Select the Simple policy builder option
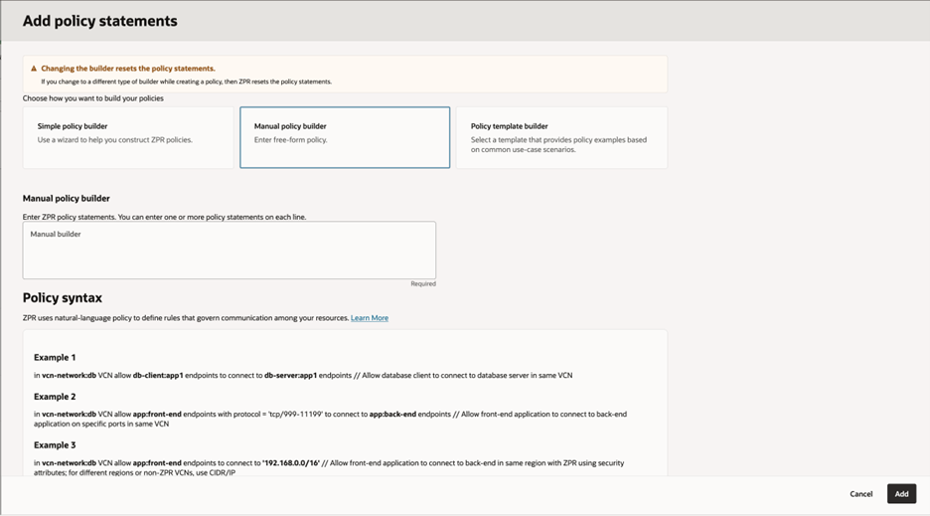 (128, 137)
